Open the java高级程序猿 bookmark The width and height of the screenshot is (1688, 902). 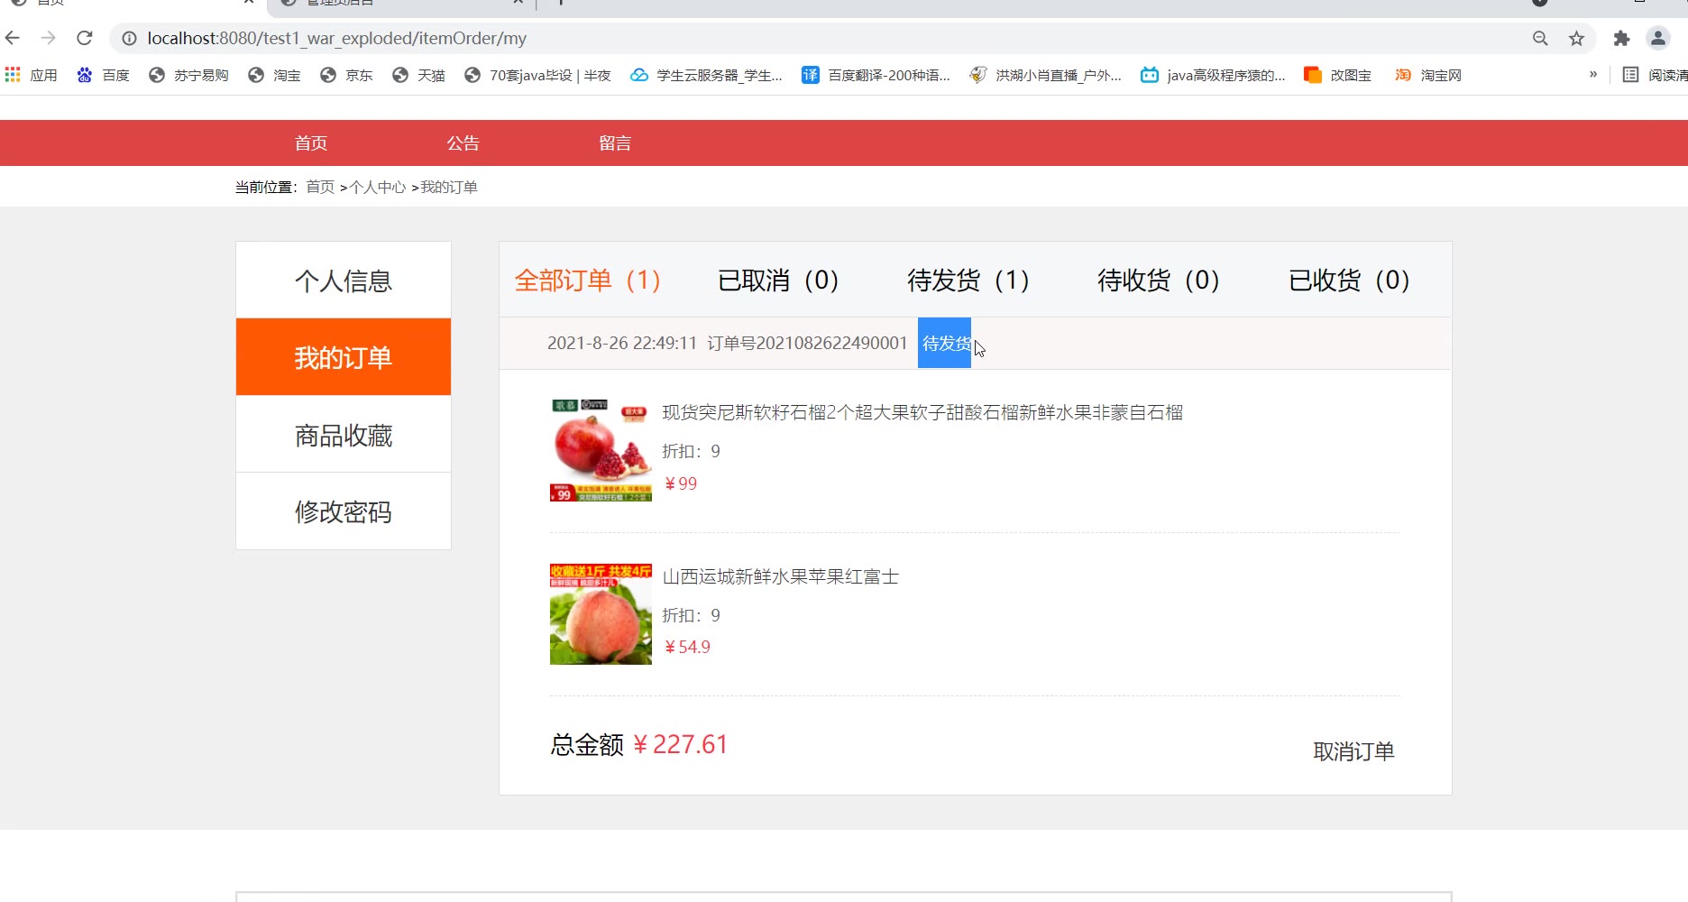[x=1214, y=75]
